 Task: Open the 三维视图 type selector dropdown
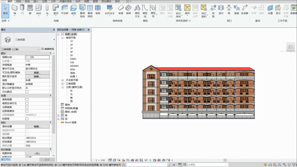tap(54, 40)
